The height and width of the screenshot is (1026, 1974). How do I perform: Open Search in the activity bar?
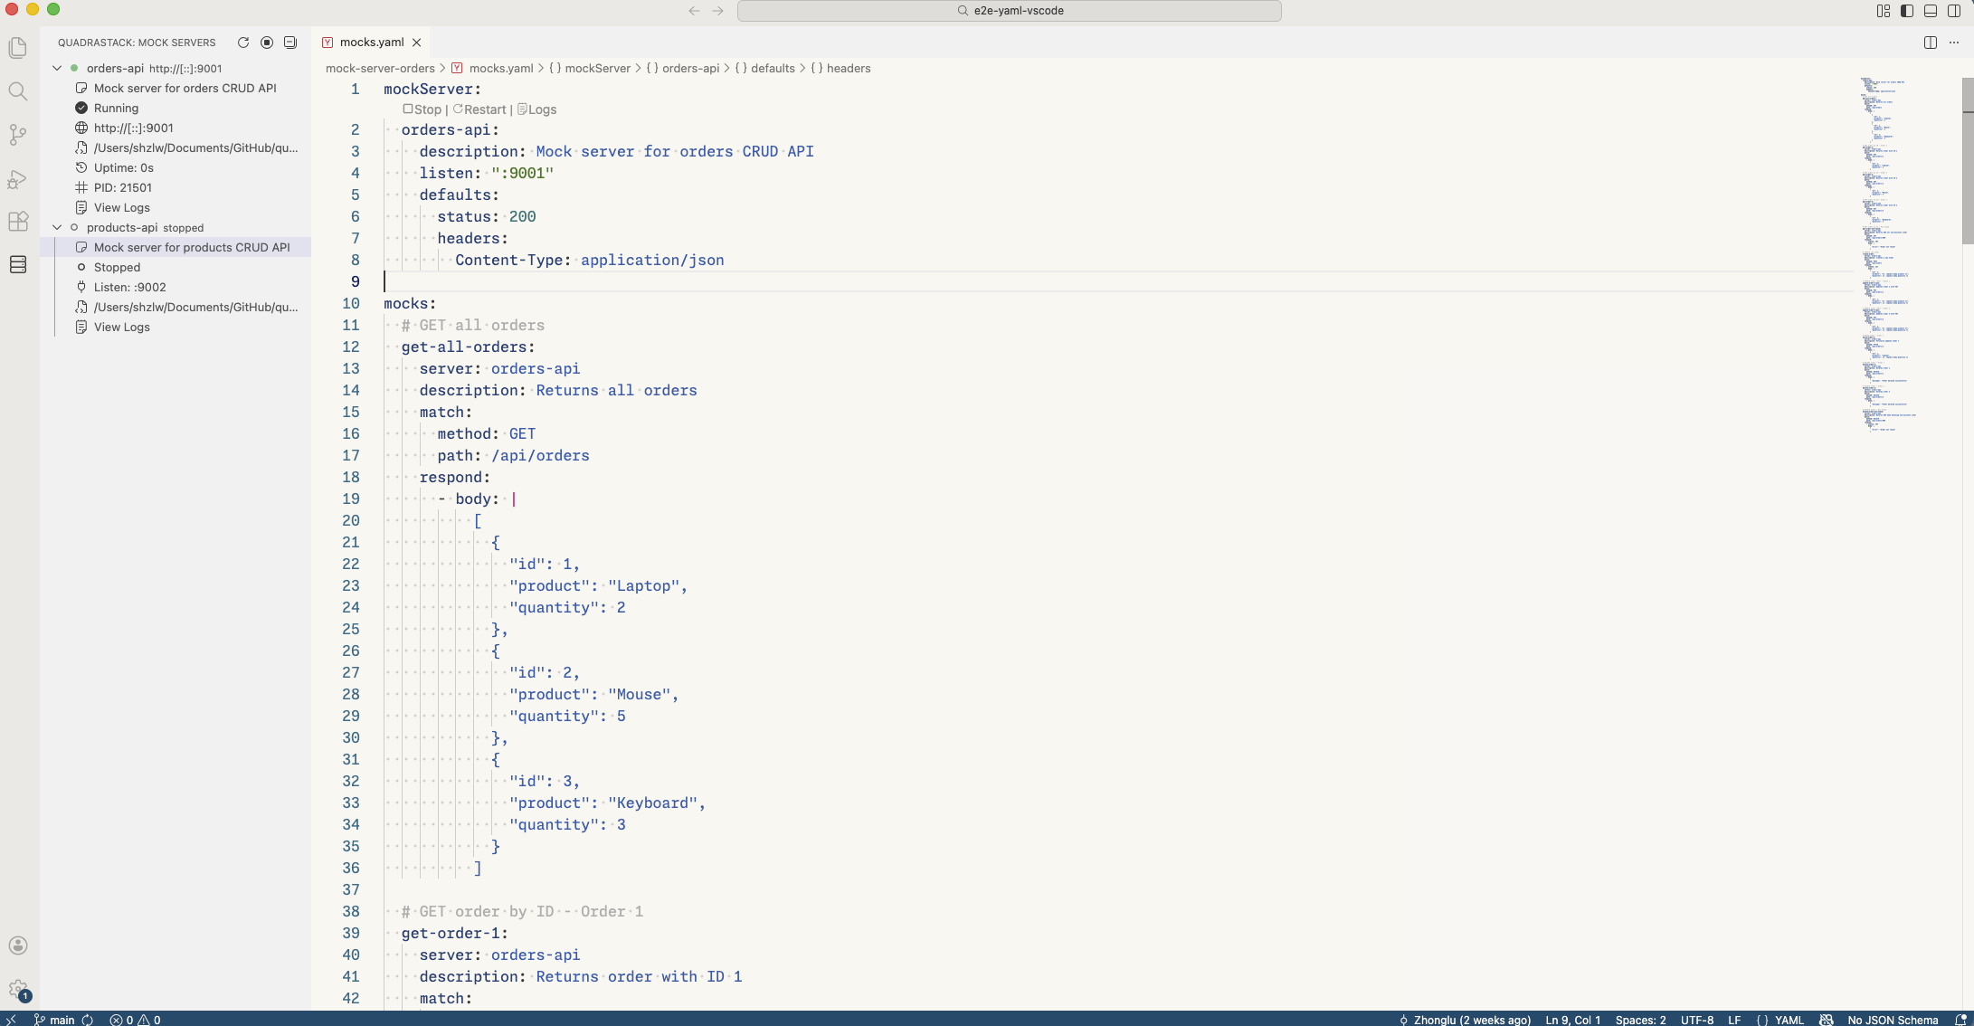click(x=17, y=90)
